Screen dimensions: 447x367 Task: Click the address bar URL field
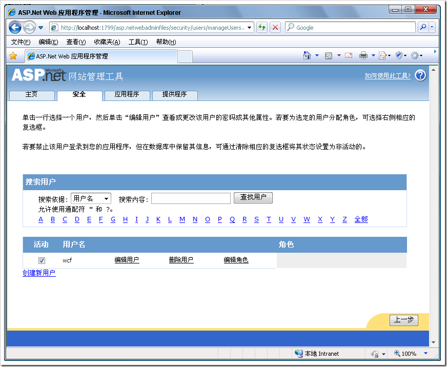tap(153, 28)
